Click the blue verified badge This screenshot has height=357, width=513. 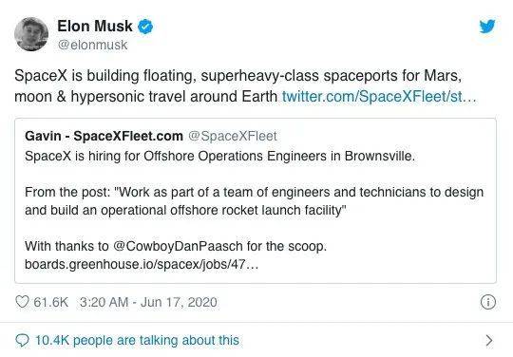tap(145, 27)
